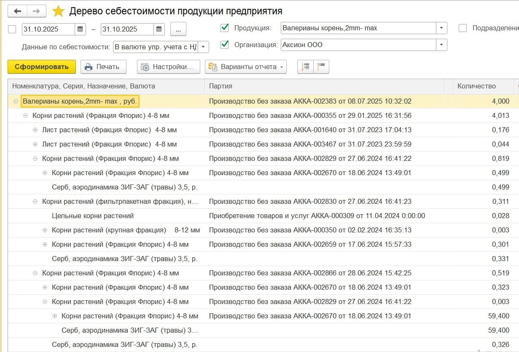Click the period selection ellipsis button
Screen dimensions: 519x352
(178, 29)
